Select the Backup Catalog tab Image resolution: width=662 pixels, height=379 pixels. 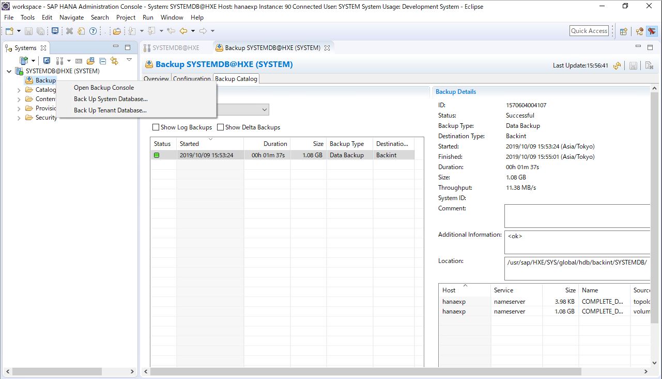tap(236, 79)
